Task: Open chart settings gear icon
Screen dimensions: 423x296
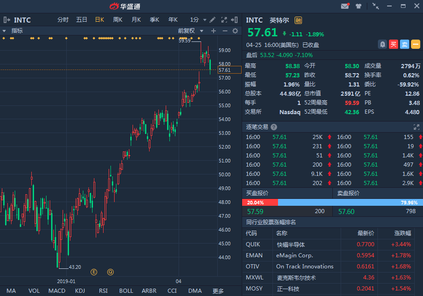Action: point(235,31)
